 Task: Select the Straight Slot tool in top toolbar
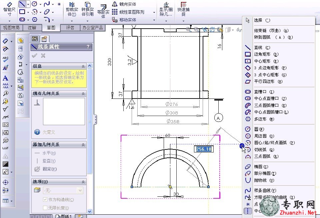pos(22,20)
